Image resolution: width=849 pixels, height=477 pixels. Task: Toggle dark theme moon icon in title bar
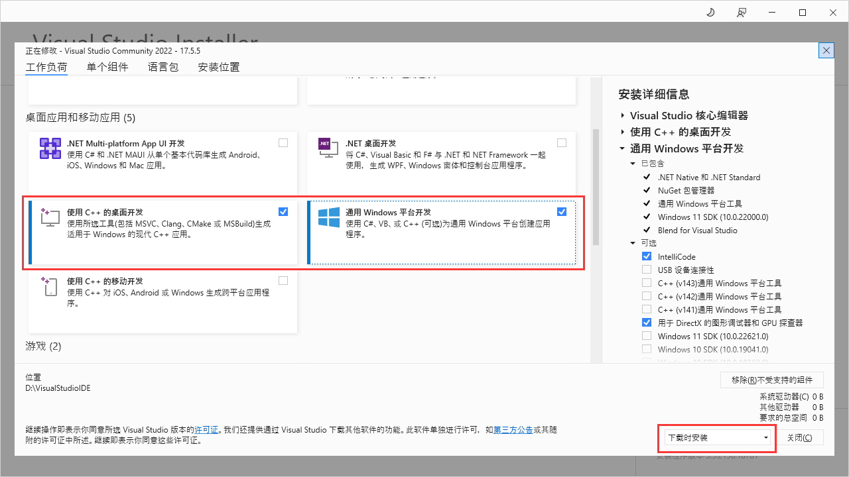710,12
